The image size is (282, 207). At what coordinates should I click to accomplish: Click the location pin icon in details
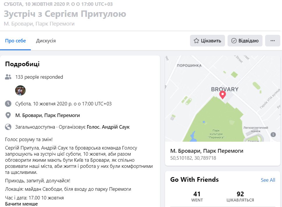(8, 115)
